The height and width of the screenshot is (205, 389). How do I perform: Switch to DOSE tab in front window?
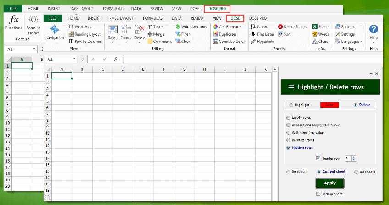pyautogui.click(x=235, y=18)
